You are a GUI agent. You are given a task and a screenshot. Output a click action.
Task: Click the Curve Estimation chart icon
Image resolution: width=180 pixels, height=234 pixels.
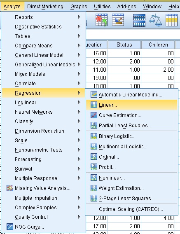94,115
